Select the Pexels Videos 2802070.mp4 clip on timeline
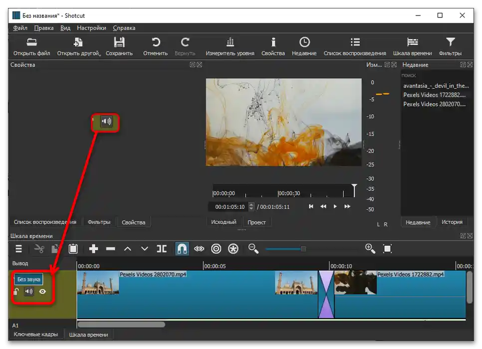482x349 pixels. click(197, 294)
